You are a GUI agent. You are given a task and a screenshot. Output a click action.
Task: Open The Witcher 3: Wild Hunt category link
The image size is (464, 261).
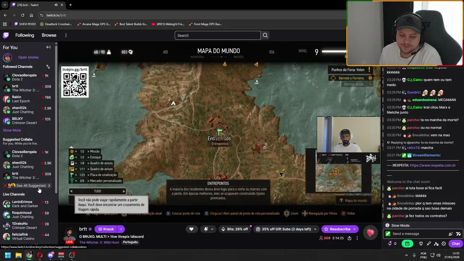[x=99, y=242]
